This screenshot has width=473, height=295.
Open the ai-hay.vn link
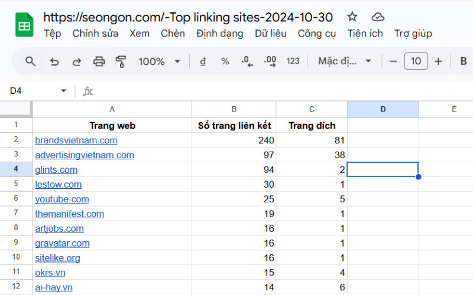(x=54, y=287)
